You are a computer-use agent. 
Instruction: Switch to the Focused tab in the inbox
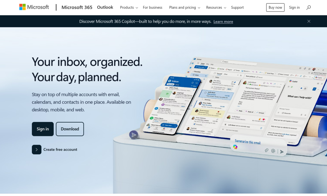[x=219, y=74]
